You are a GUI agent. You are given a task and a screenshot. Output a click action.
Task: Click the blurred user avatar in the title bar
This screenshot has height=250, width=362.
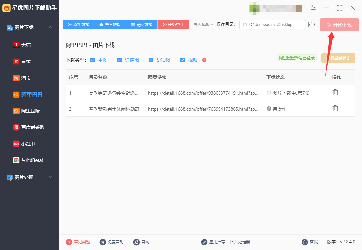click(254, 8)
